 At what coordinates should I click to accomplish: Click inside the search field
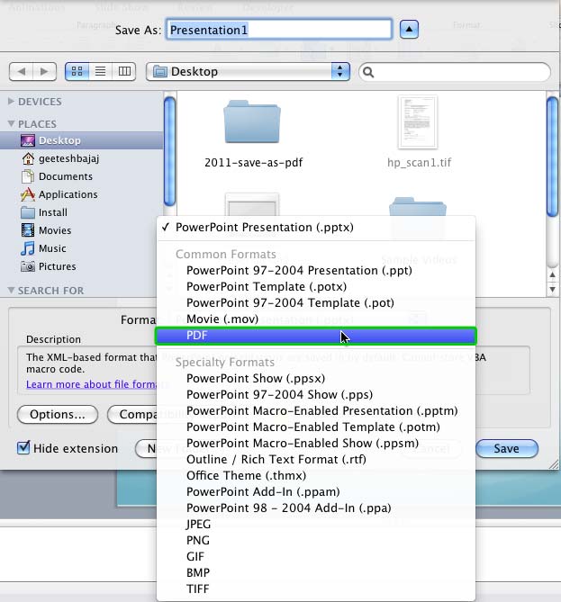pyautogui.click(x=455, y=72)
